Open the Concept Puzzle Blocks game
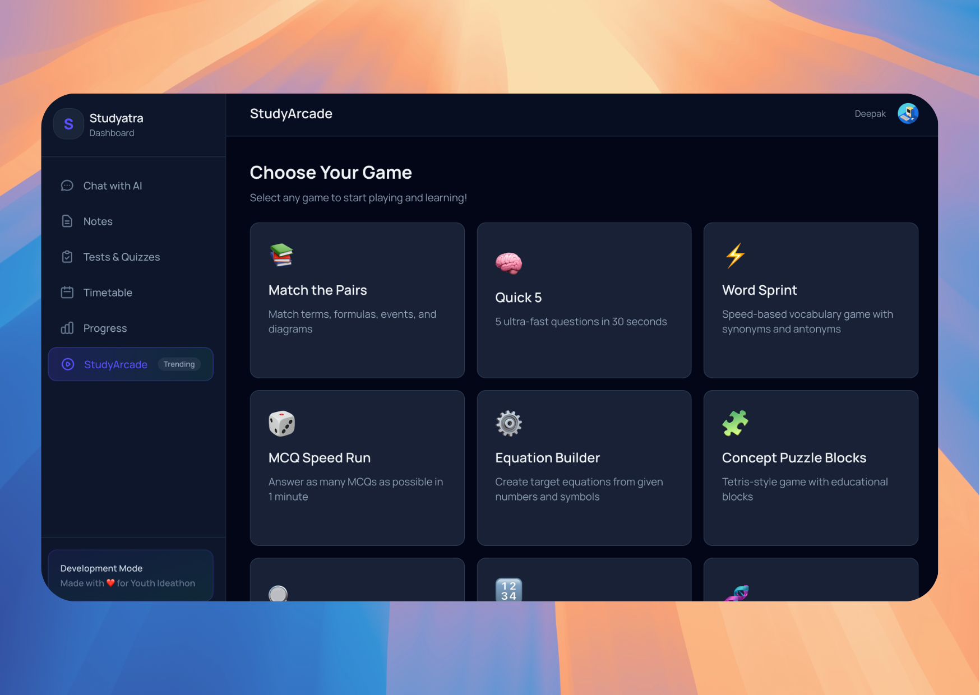Viewport: 980px width, 695px height. click(810, 468)
